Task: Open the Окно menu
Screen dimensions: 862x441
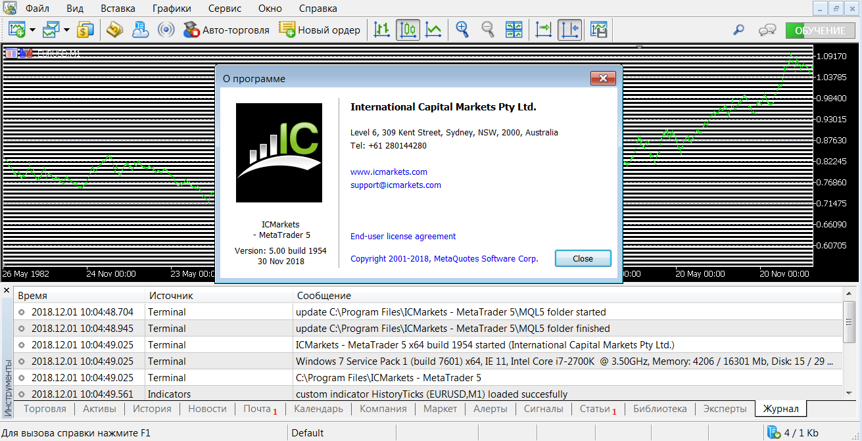Action: click(x=270, y=9)
